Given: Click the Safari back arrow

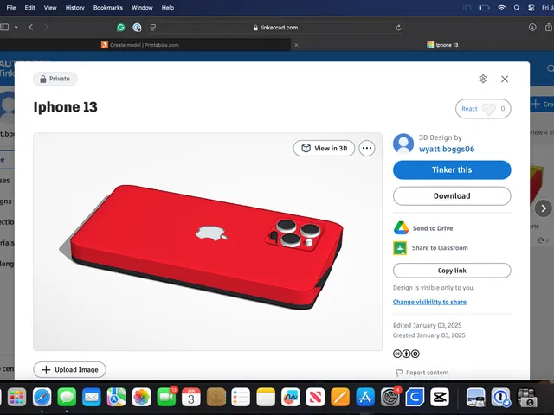Looking at the screenshot, I should coord(31,27).
